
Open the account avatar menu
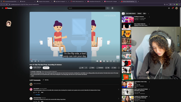pyautogui.click(x=176, y=8)
